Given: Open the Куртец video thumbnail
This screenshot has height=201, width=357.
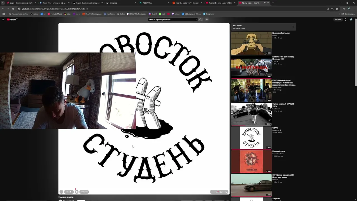Looking at the screenshot, I should [251, 138].
